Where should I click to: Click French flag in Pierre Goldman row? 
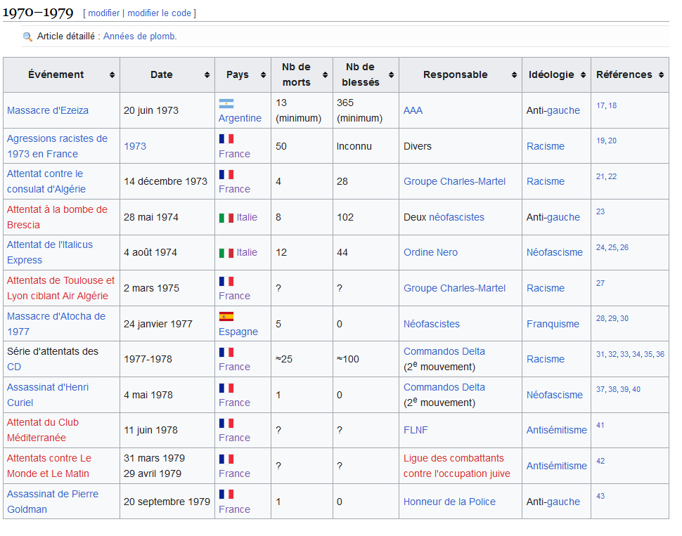[x=226, y=495]
